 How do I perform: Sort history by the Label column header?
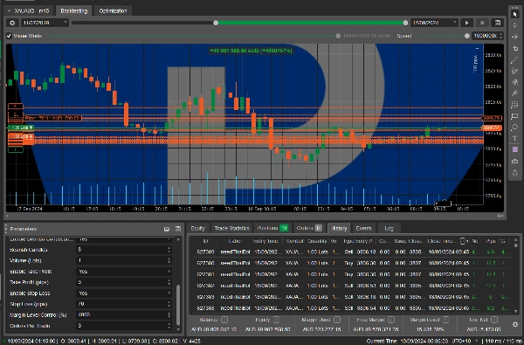(235, 241)
